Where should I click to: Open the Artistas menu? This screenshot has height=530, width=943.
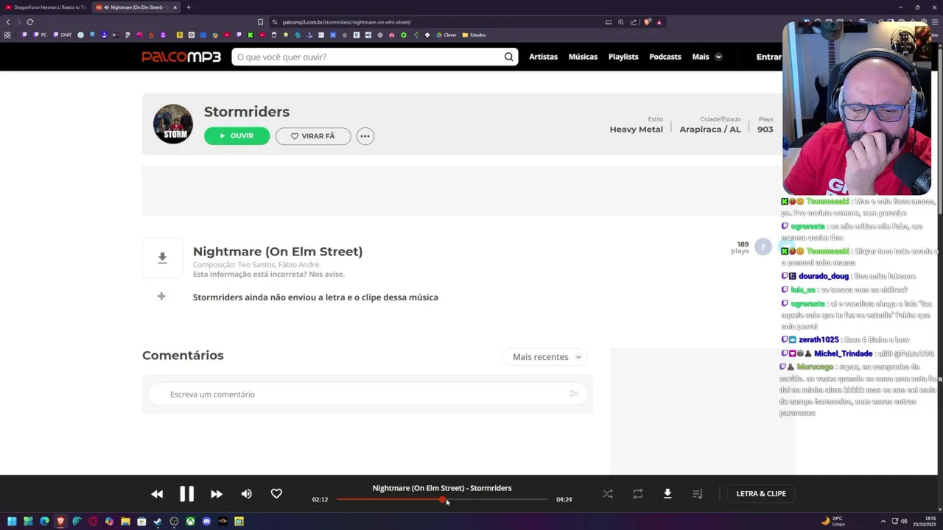point(543,57)
